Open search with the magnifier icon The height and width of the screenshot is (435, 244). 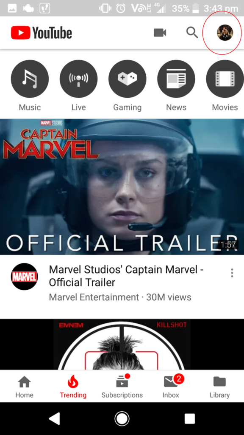(x=192, y=33)
